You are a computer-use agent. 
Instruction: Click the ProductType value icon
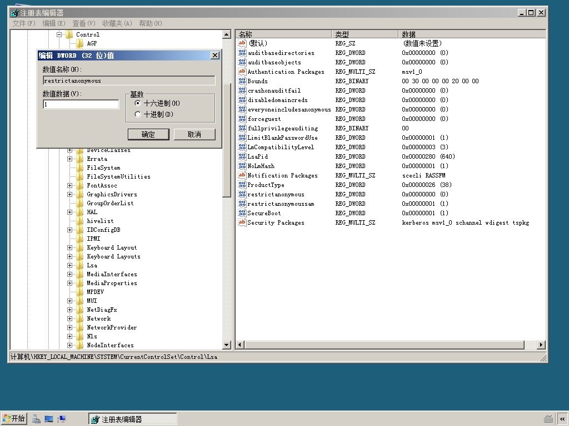tap(242, 185)
